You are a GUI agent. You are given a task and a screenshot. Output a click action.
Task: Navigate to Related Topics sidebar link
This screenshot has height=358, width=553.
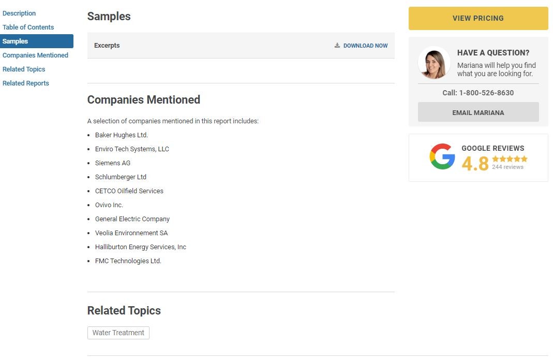click(x=24, y=69)
